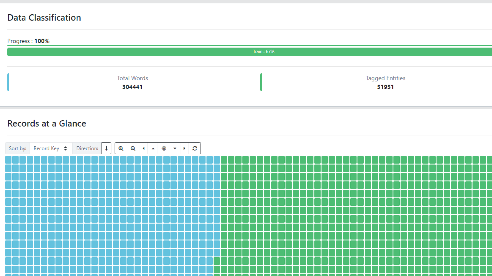This screenshot has height=276, width=492.
Task: Select the first blue record square
Action: coord(8,160)
